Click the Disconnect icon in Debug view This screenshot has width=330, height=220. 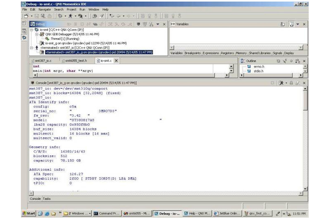[x=88, y=24]
